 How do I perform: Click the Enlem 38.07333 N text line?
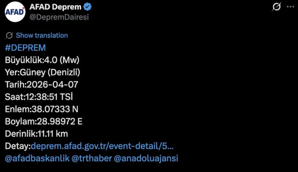click(42, 109)
